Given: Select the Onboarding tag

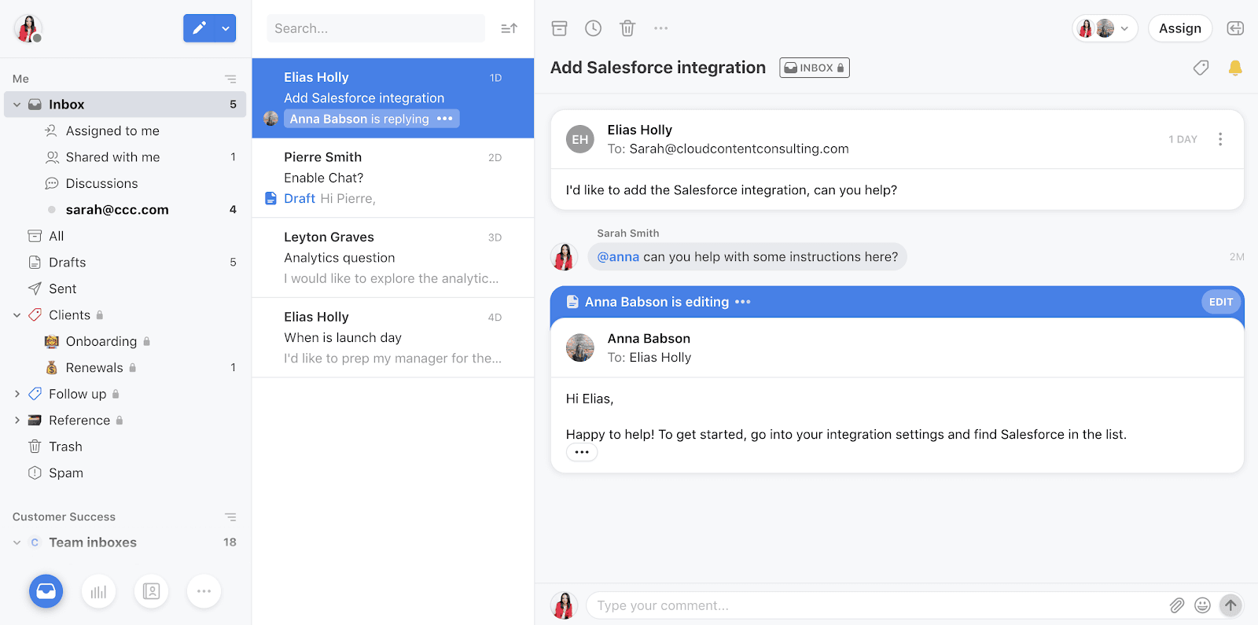Looking at the screenshot, I should [x=101, y=341].
